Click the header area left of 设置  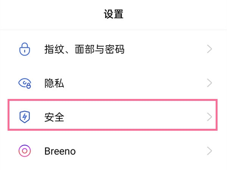pyautogui.click(x=45, y=15)
